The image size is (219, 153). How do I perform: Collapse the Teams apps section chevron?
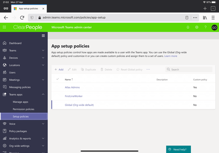(43, 94)
